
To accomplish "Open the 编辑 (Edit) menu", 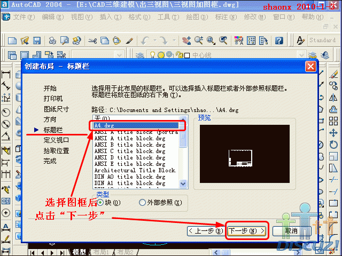I will pos(53,17).
